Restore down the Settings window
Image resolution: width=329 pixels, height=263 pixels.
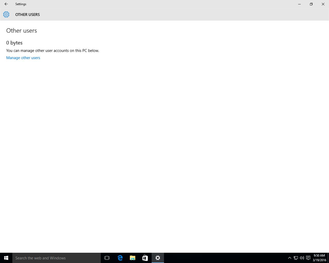pyautogui.click(x=311, y=4)
